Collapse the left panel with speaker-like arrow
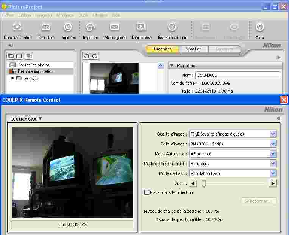 pyautogui.click(x=11, y=45)
